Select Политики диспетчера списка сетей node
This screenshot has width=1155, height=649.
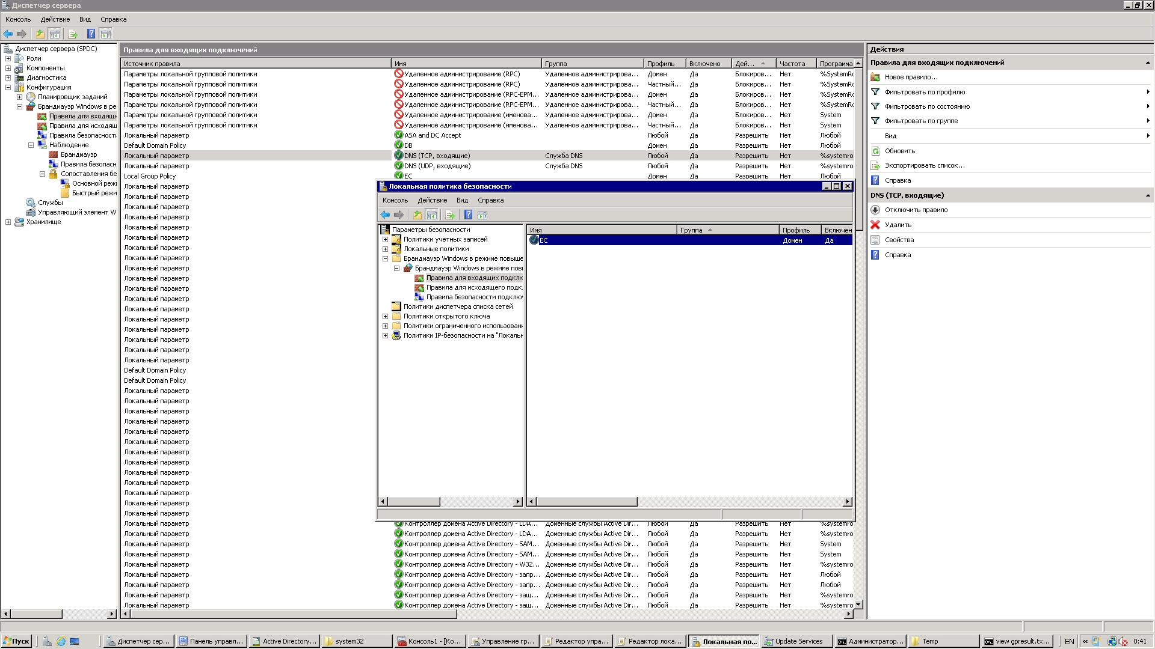[x=458, y=306]
